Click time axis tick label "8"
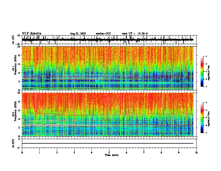The image size is (221, 171). click(x=161, y=153)
